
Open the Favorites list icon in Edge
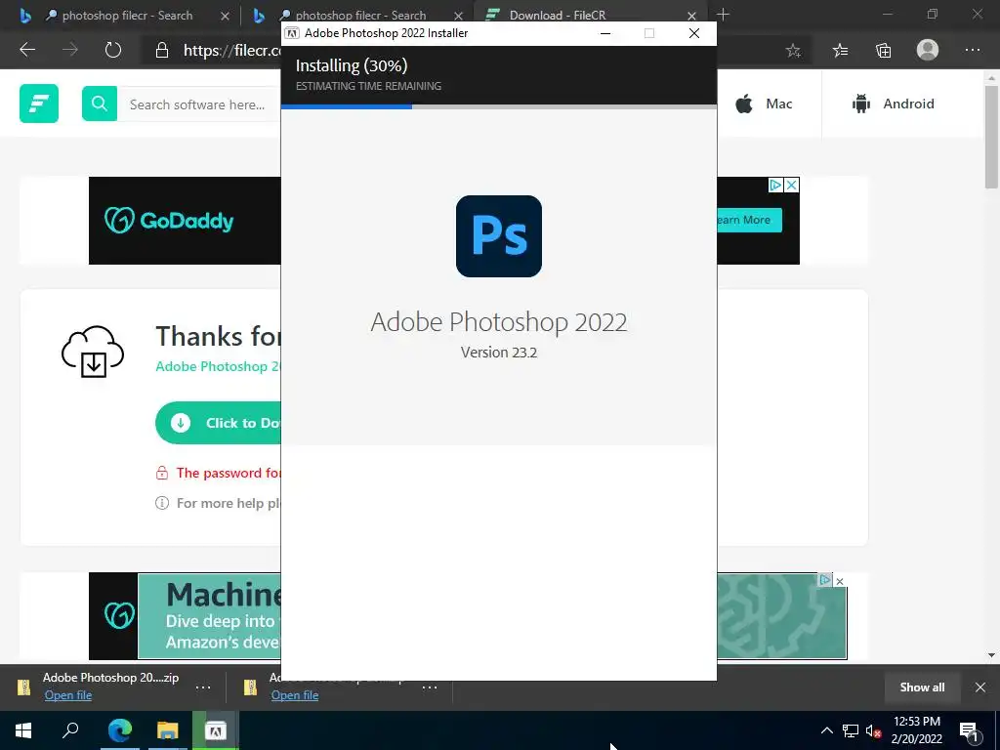(841, 50)
